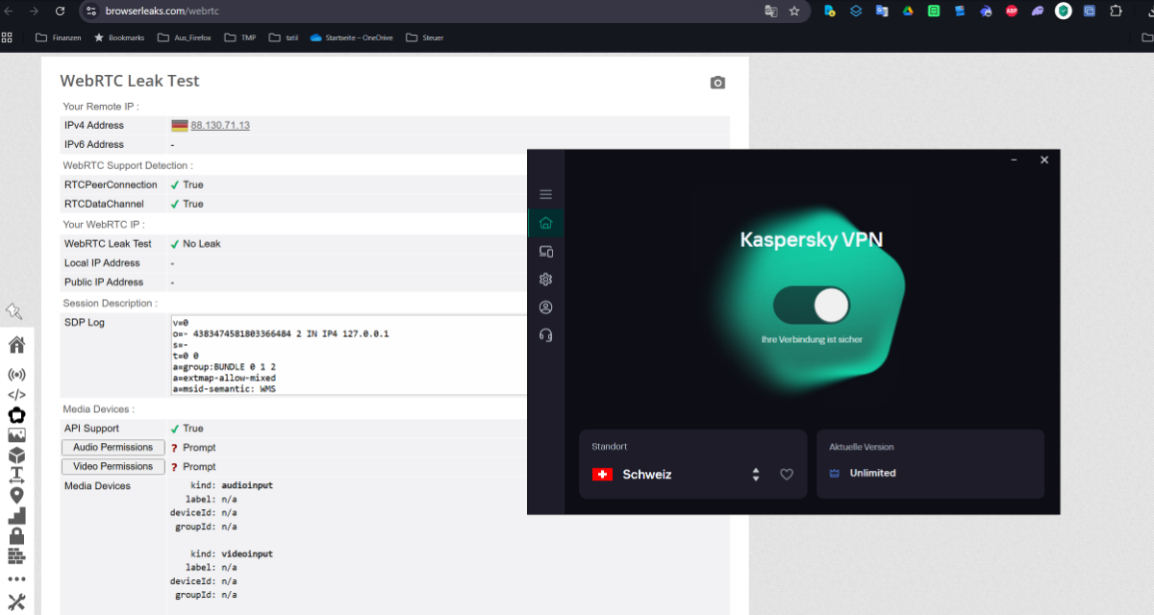This screenshot has height=615, width=1154.
Task: Open the Finanzen bookmarks folder
Action: tap(58, 37)
